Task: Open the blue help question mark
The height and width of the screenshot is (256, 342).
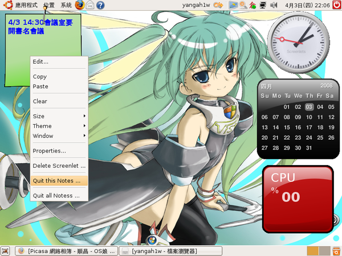Action: pyautogui.click(x=100, y=5)
